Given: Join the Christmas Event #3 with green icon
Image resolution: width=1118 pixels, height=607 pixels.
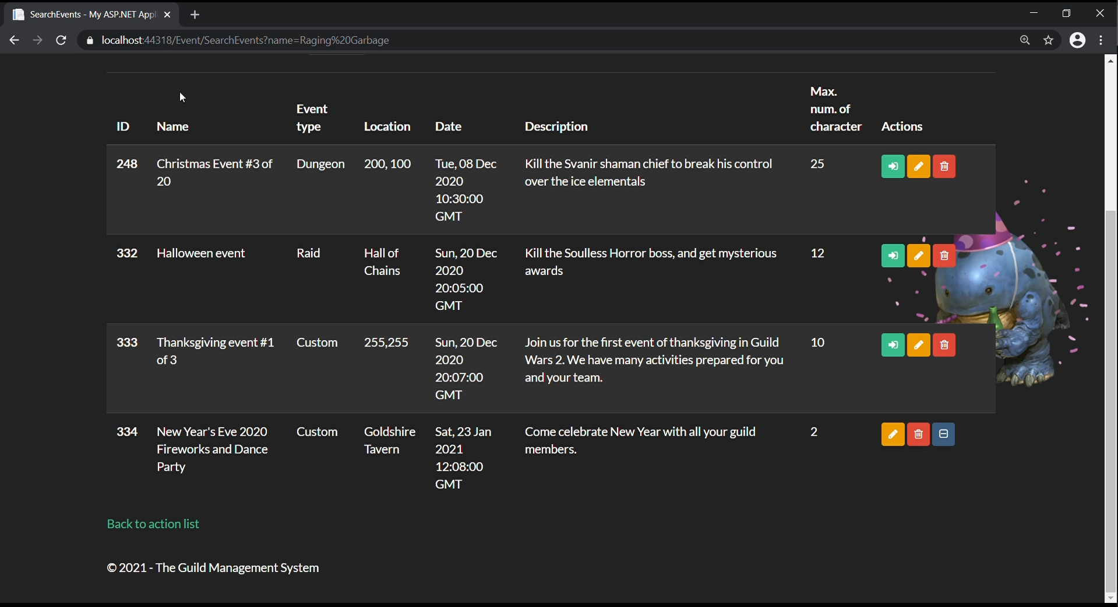Looking at the screenshot, I should (893, 167).
